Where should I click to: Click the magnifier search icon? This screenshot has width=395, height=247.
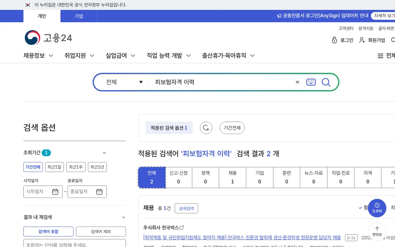326,82
